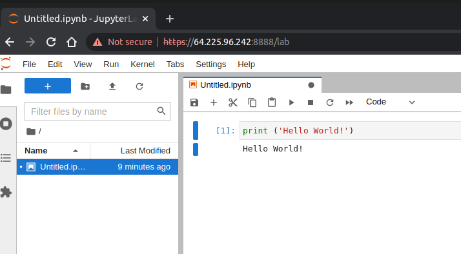Click the browser address bar URL
Screen dimensions: 461x254
click(x=227, y=42)
